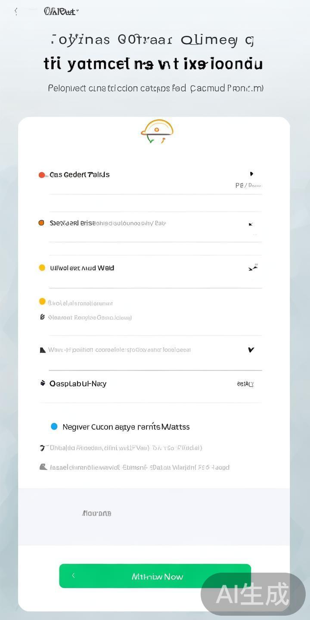
Task: Click the SEIAC link on the Qasplabul-Nary row
Action: (x=245, y=384)
